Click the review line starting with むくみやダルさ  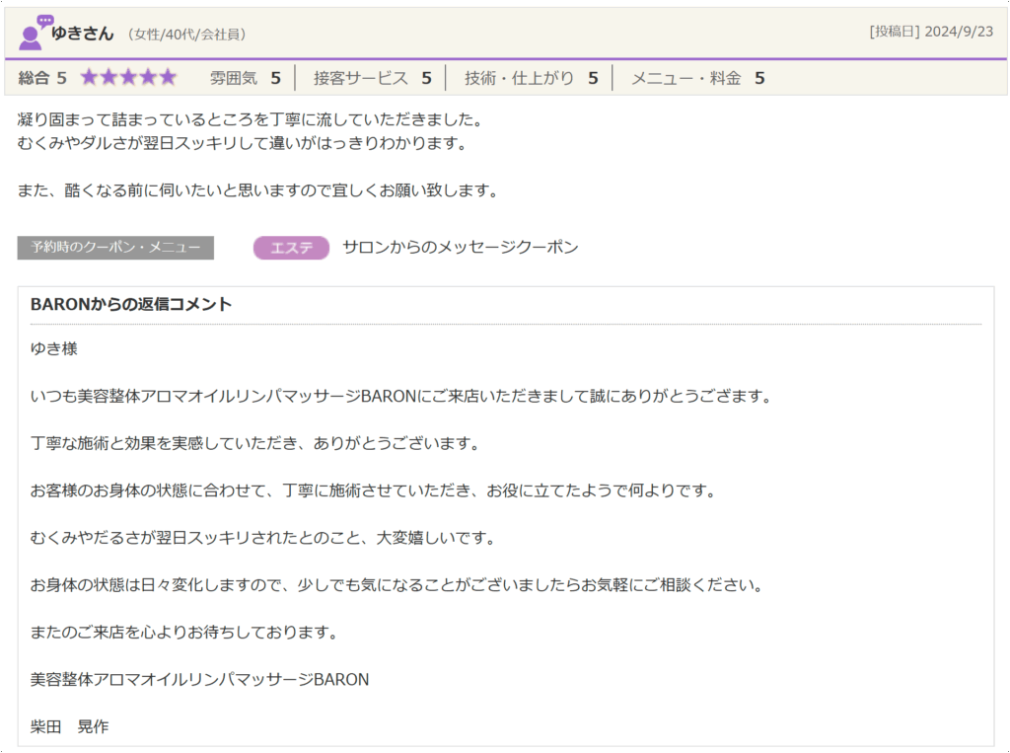(x=241, y=143)
